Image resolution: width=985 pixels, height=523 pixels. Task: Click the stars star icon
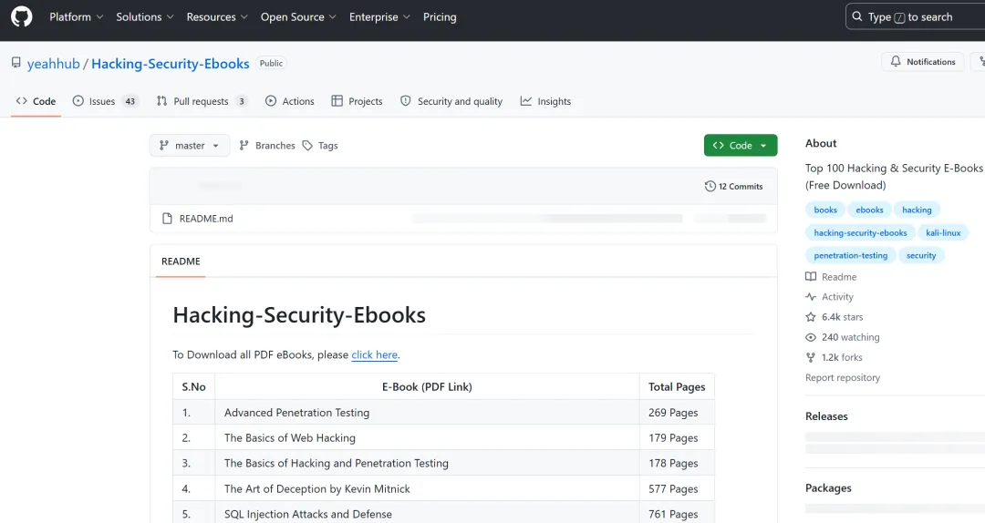tap(811, 317)
